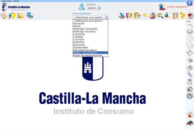
Task: Click the stacked documents copy sidebar icon
Action: [190, 45]
